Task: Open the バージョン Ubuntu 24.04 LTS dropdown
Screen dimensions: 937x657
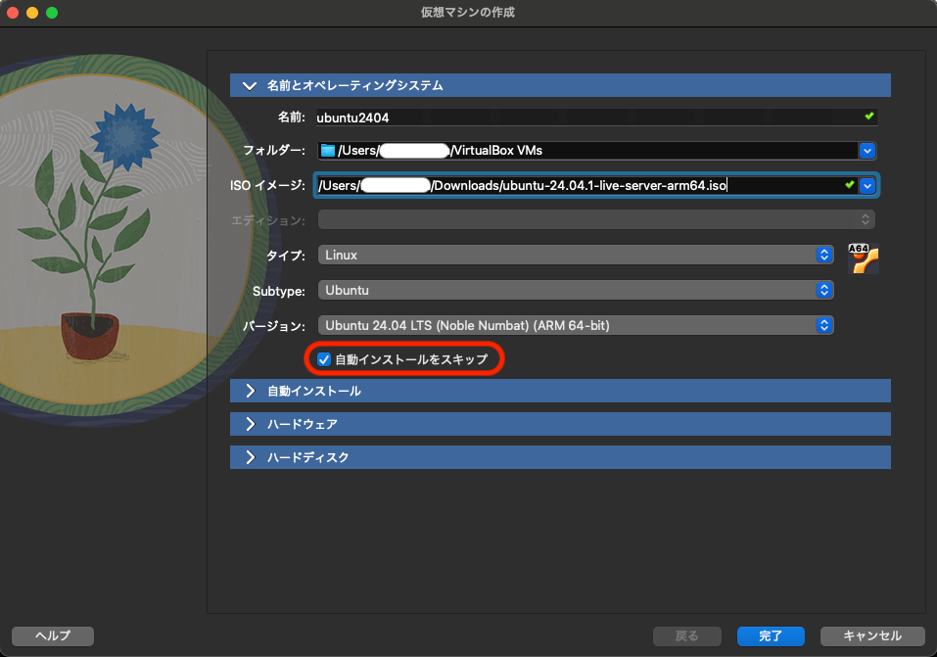Action: (576, 325)
